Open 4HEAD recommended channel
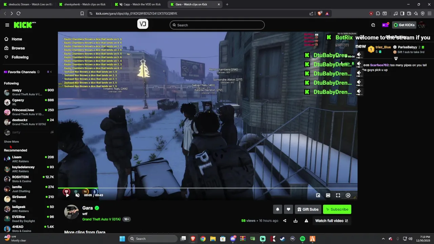Viewport: 434px width, 244px height. tap(29, 228)
